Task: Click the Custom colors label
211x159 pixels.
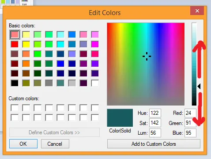Action: pos(24,98)
